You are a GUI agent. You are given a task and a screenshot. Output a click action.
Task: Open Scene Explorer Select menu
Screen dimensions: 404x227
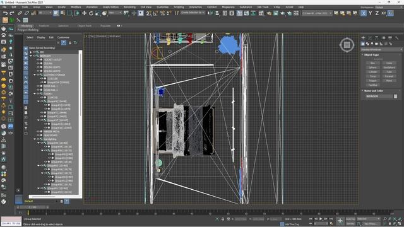click(30, 37)
